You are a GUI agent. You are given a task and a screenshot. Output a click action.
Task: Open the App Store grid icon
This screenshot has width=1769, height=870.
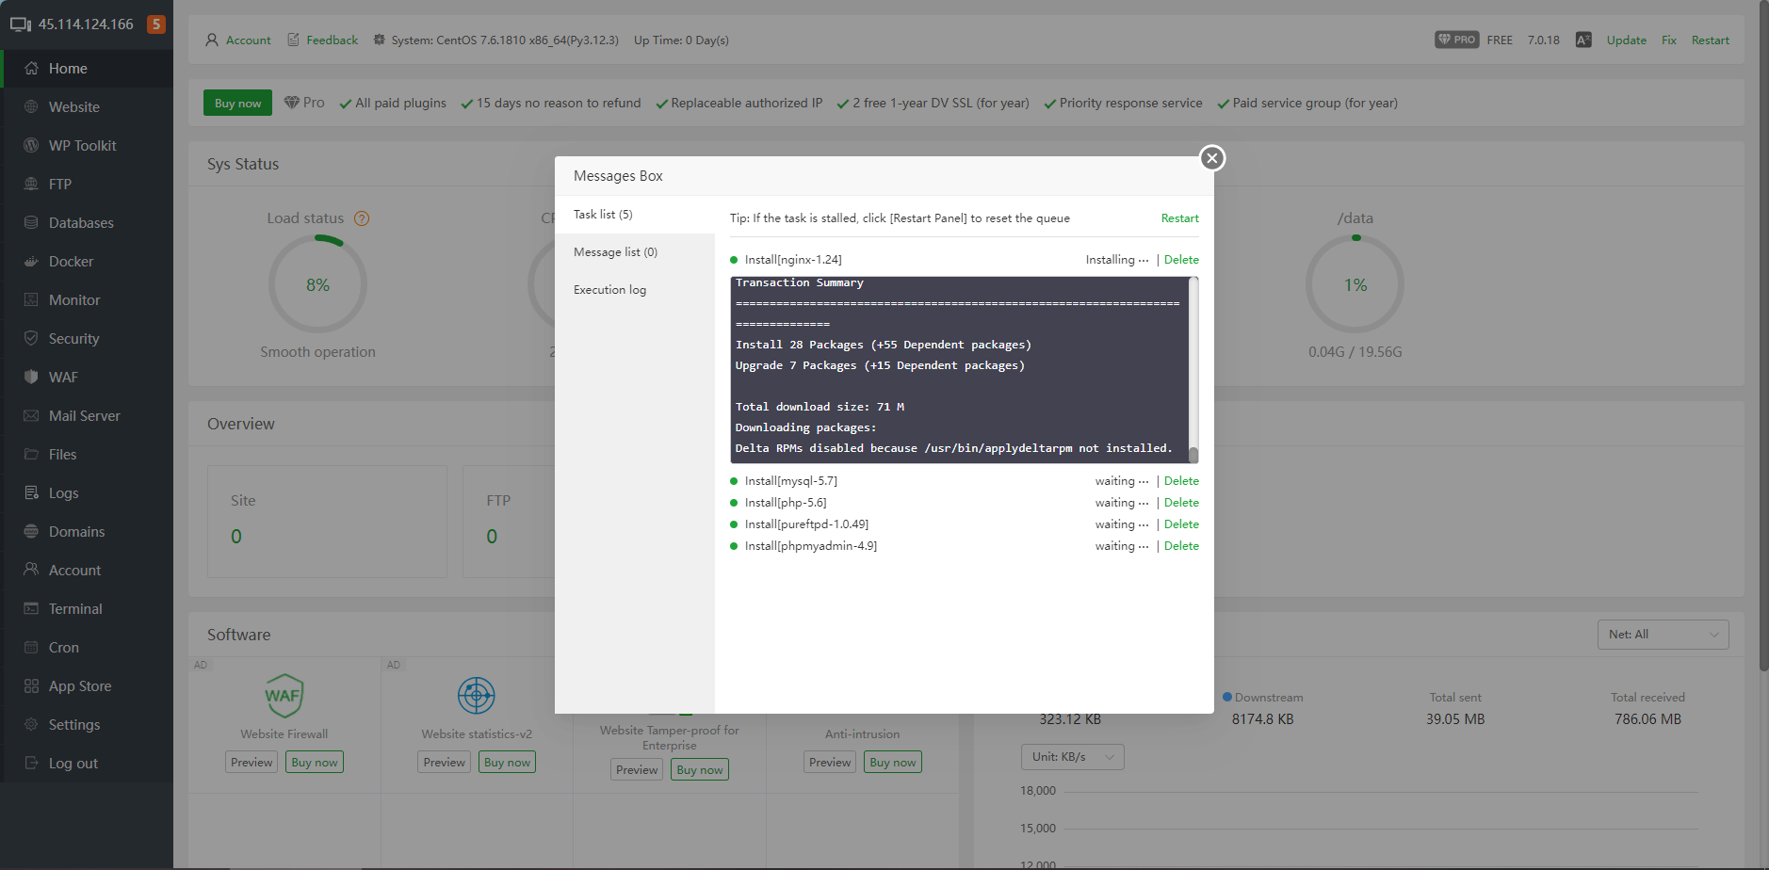[x=31, y=685]
